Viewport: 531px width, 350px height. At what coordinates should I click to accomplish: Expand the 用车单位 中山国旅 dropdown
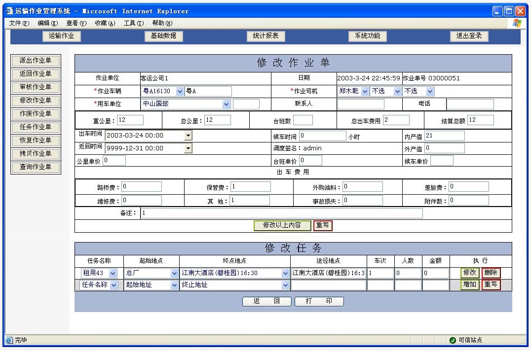(226, 104)
